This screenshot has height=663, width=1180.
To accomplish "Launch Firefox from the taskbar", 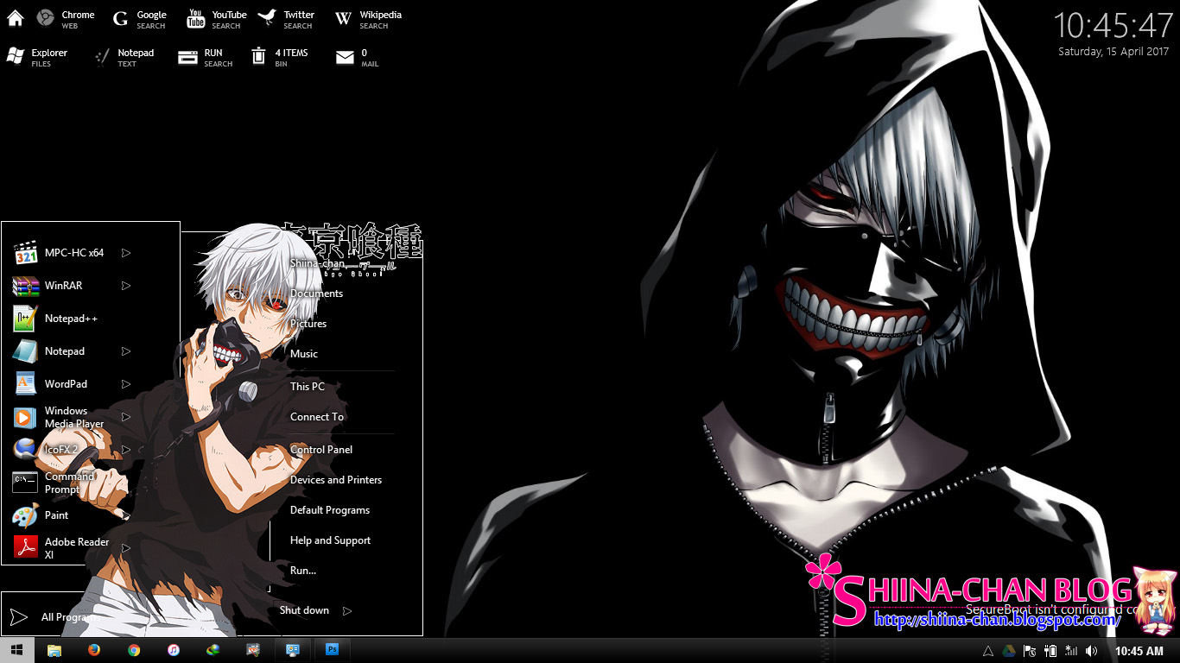I will click(94, 650).
